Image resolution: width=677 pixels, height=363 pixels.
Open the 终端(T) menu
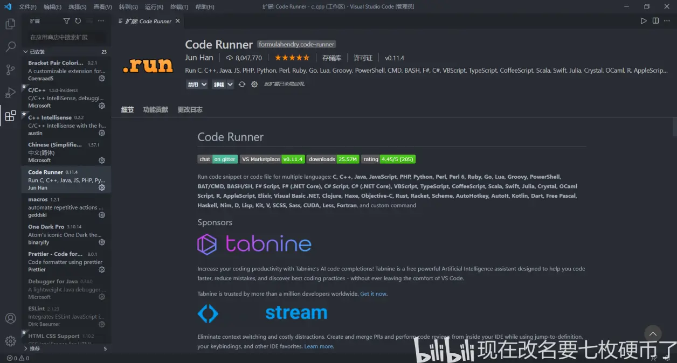pyautogui.click(x=179, y=7)
